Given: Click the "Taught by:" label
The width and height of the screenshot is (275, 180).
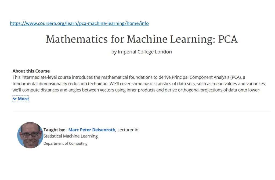Looking at the screenshot, I should 55,130.
